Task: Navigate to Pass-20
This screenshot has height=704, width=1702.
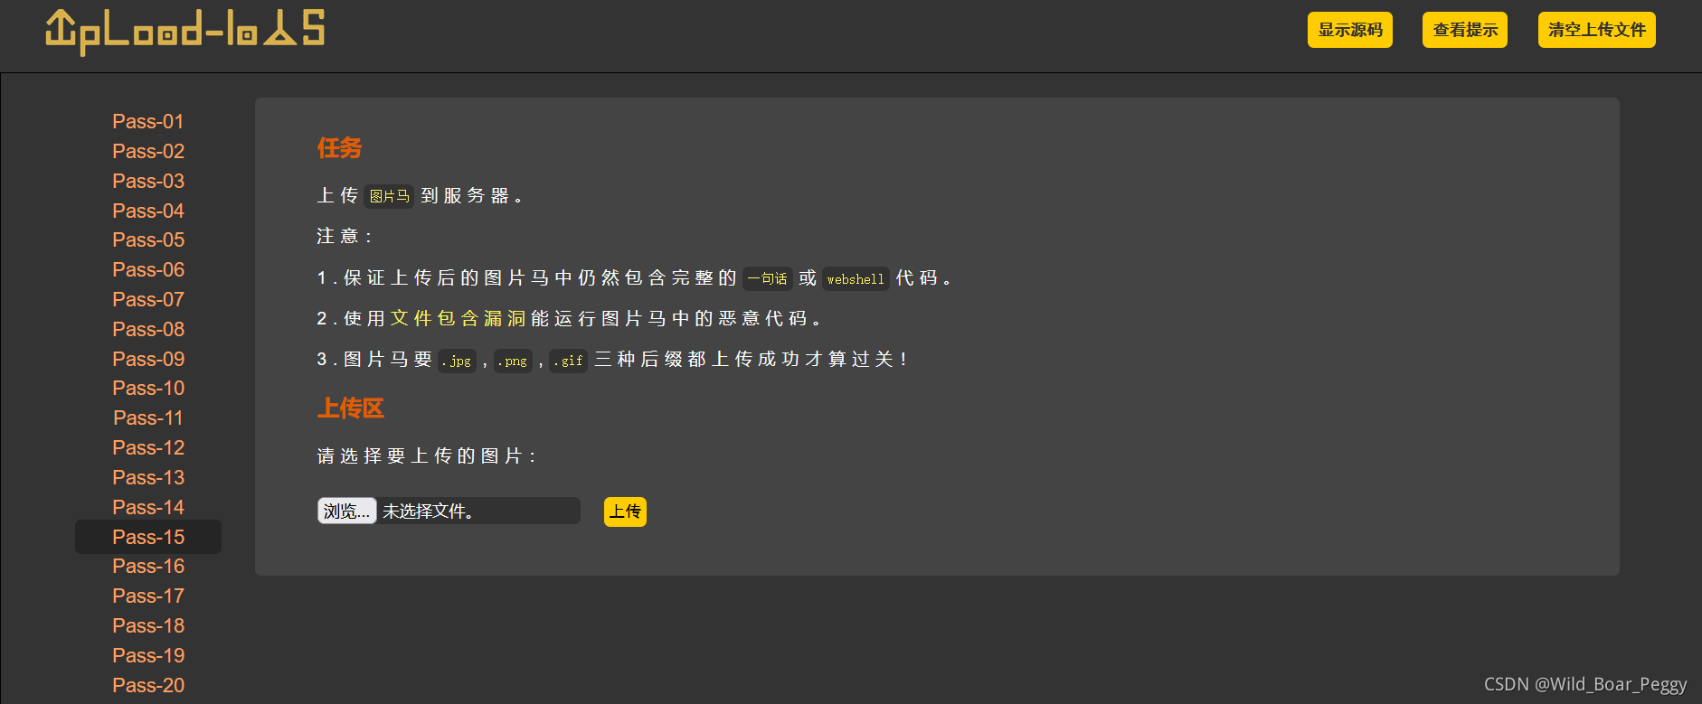Action: click(x=148, y=685)
